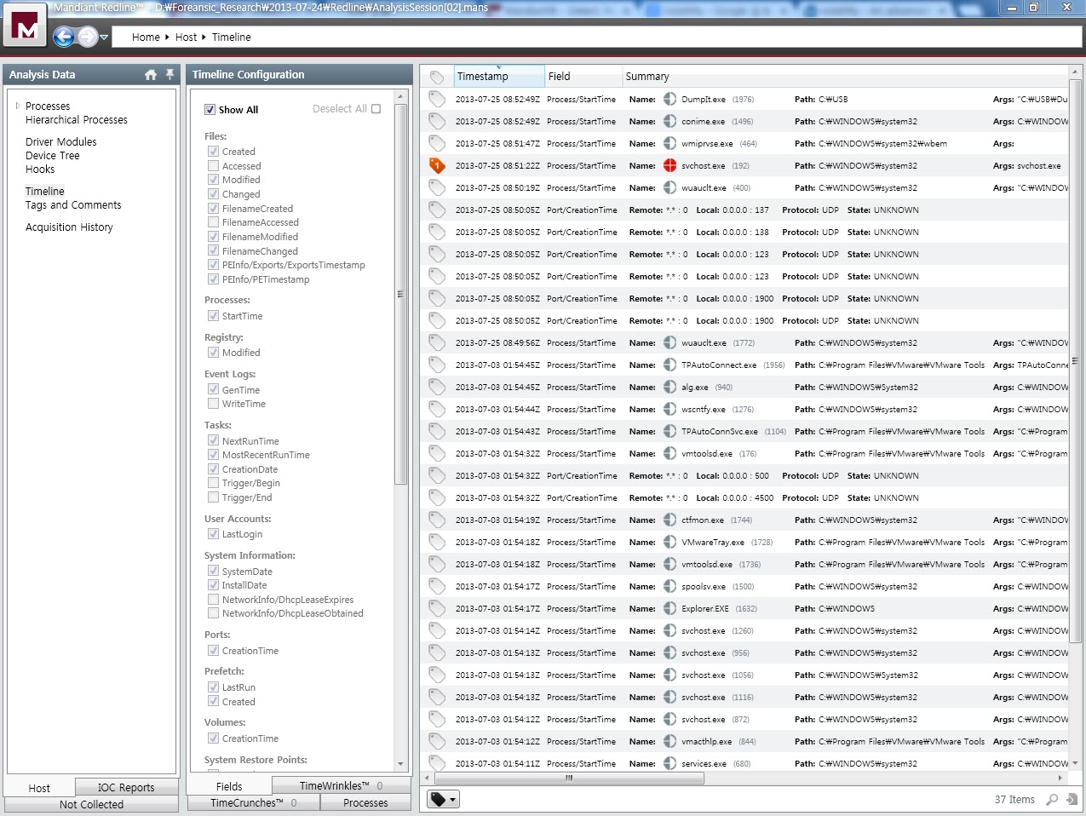Toggle Prefetch LastRun checkbox
Image resolution: width=1086 pixels, height=816 pixels.
(214, 687)
